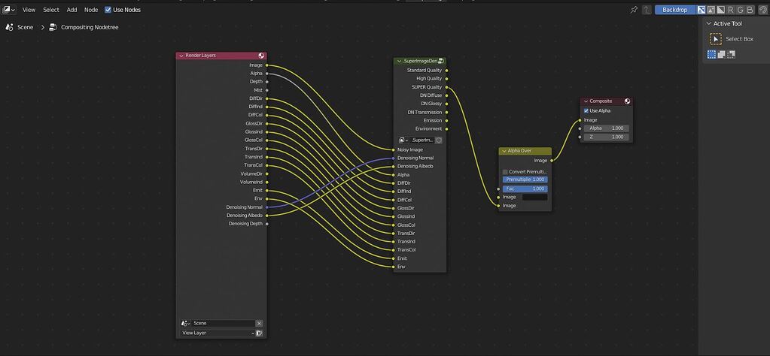
Task: Open the Node menu
Action: point(91,10)
